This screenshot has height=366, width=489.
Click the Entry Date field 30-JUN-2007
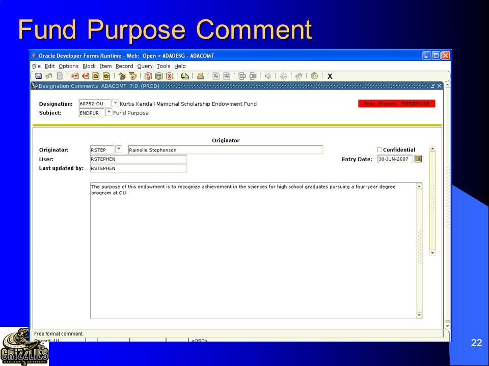tap(395, 159)
